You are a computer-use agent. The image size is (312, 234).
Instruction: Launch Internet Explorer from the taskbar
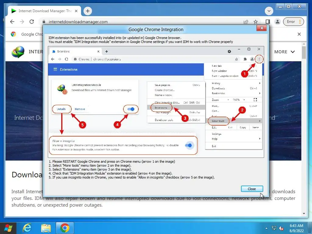tap(27, 228)
